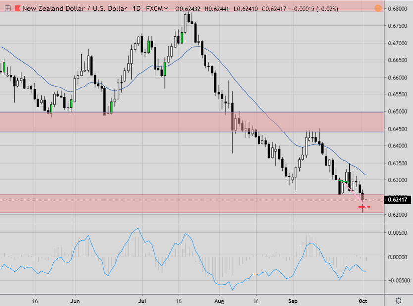
Task: Select the short red horizontal line drawing
Action: [x=364, y=207]
